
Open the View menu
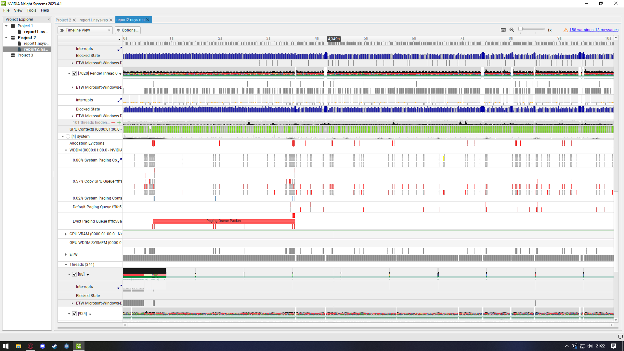(x=18, y=10)
